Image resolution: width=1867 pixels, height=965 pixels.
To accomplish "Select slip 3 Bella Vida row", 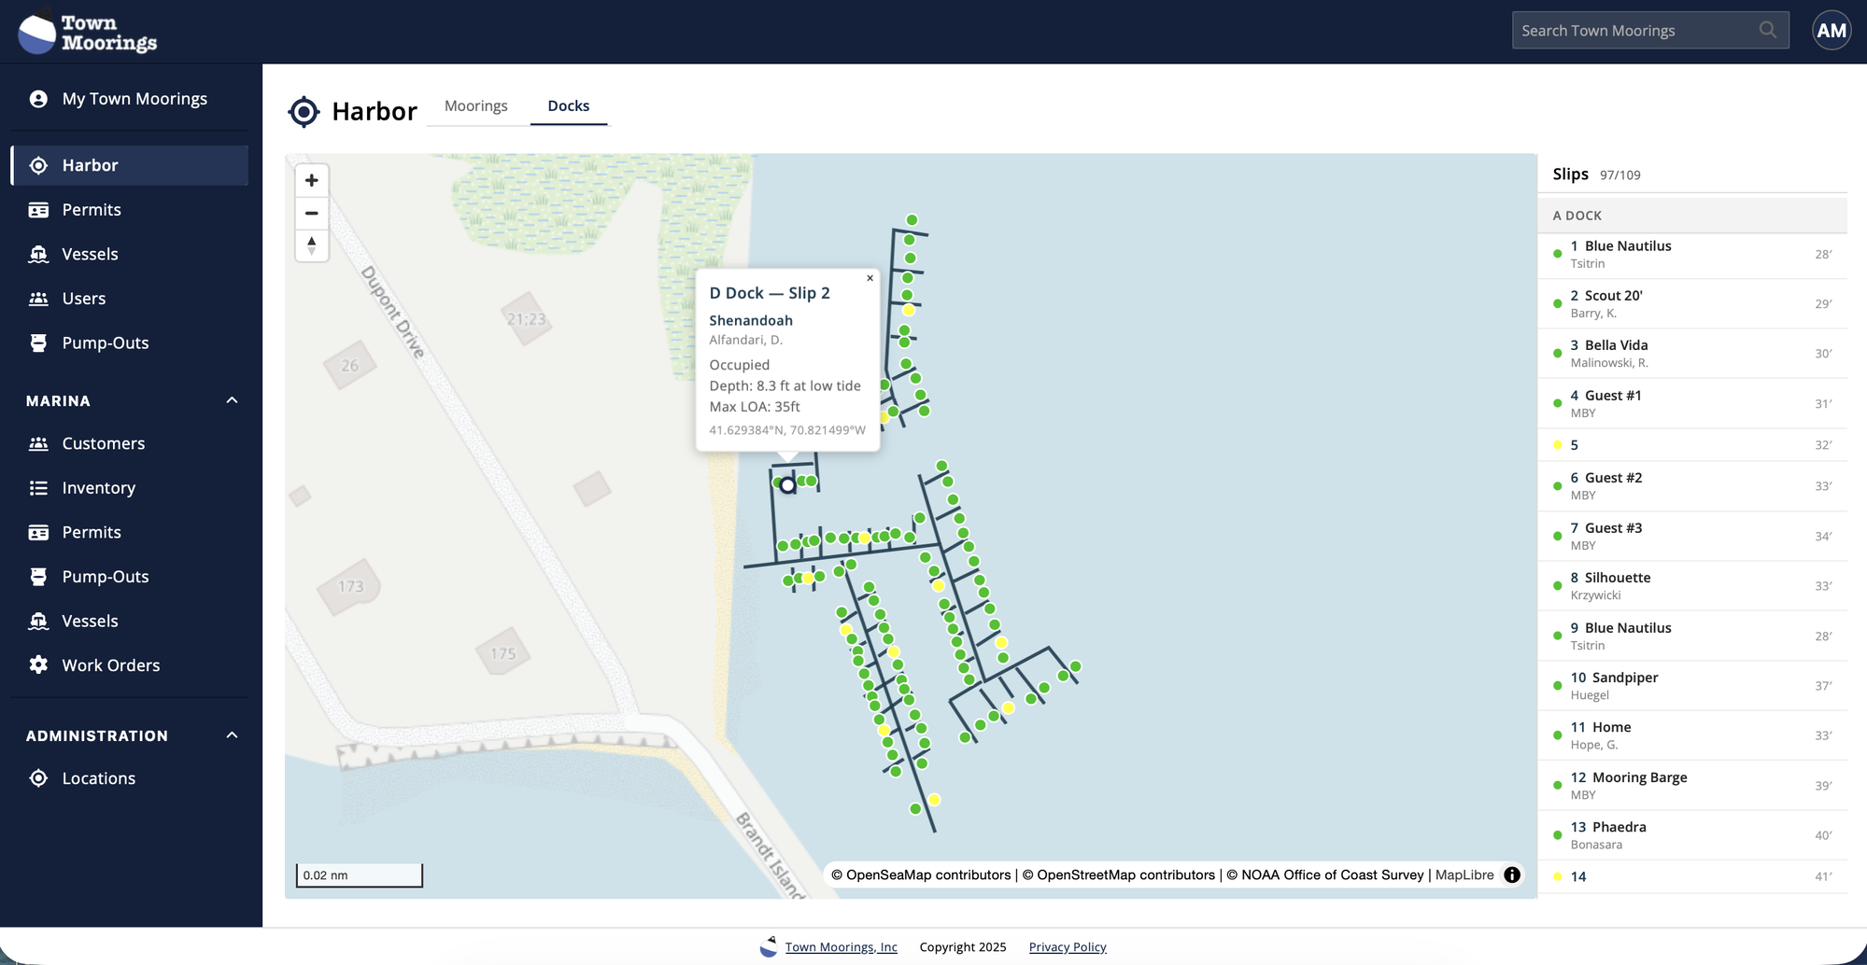I will 1692,354.
